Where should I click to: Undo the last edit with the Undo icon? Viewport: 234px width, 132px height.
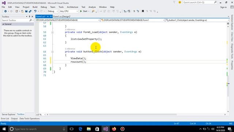tap(35, 11)
